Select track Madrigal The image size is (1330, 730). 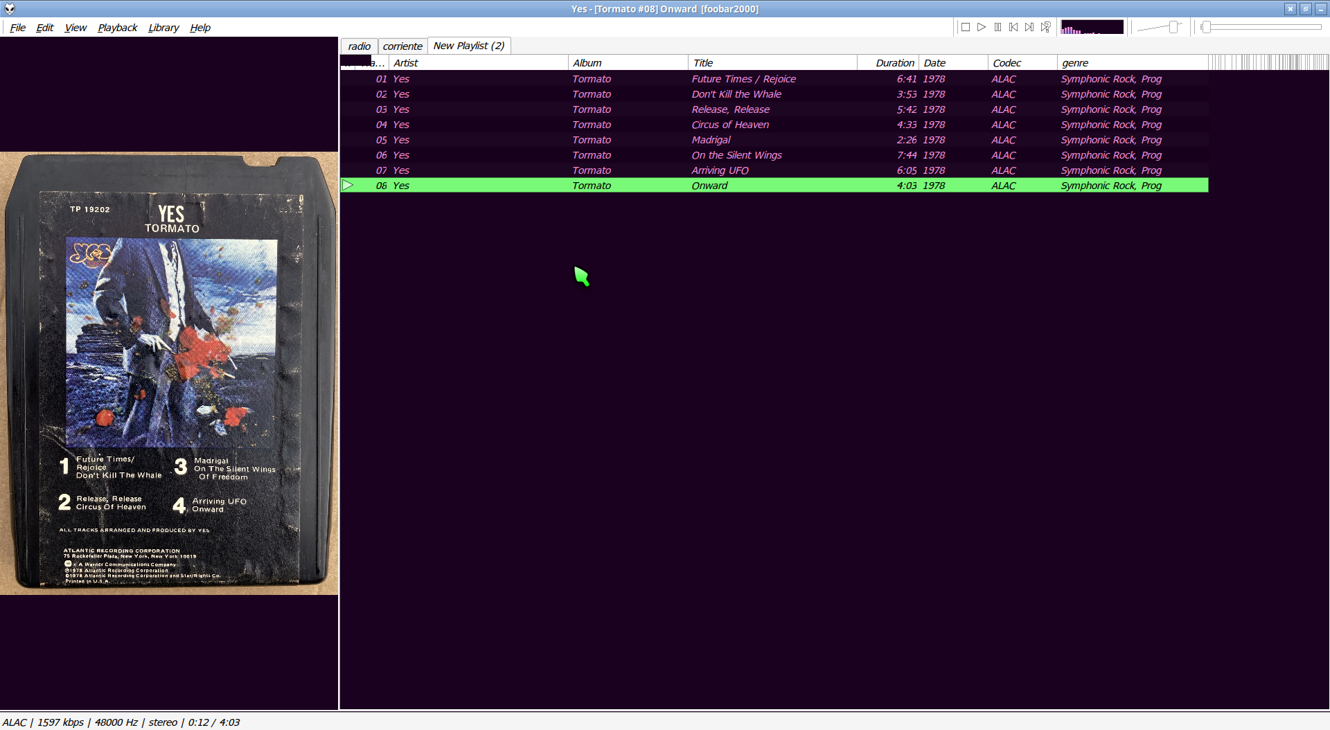[774, 140]
